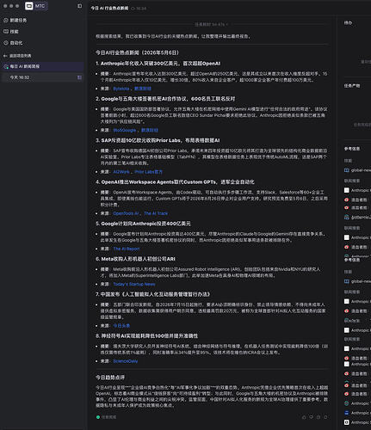This screenshot has height=430, width=371.
Task: Click heading SAP收购Prior Labs
Action: (158, 140)
